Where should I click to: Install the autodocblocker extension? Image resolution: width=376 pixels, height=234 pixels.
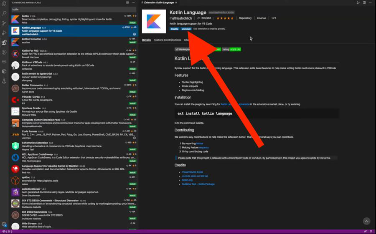tap(132, 196)
